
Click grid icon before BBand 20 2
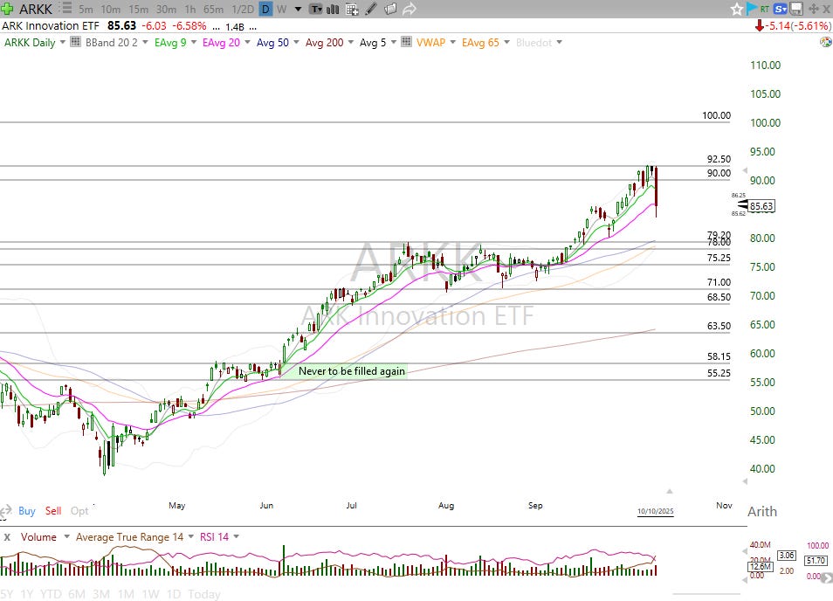pyautogui.click(x=75, y=41)
